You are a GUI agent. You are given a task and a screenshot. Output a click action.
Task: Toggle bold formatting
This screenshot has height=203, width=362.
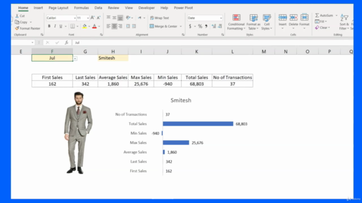(x=49, y=27)
